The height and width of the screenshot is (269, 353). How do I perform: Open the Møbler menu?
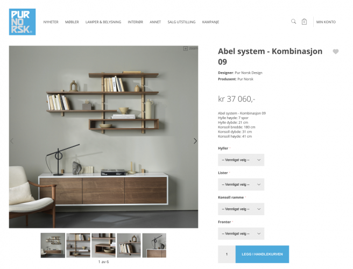[72, 22]
